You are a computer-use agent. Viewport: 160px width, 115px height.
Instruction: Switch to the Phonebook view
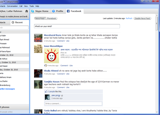tap(51, 18)
